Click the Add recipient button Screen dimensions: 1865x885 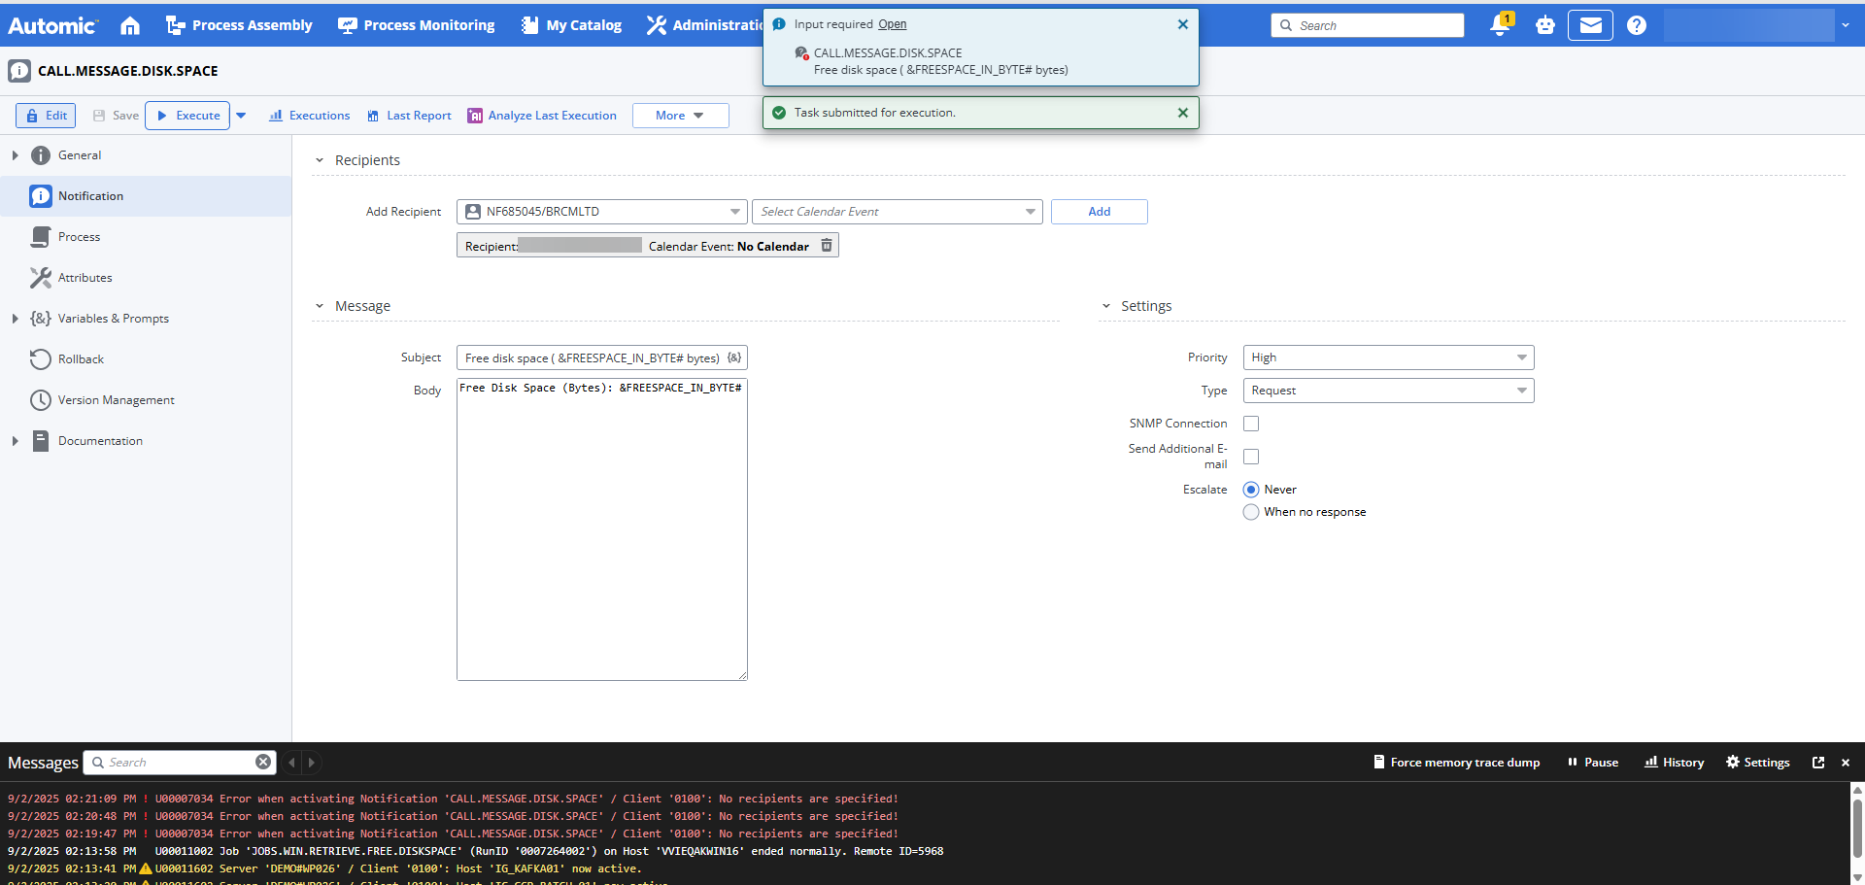point(1100,212)
